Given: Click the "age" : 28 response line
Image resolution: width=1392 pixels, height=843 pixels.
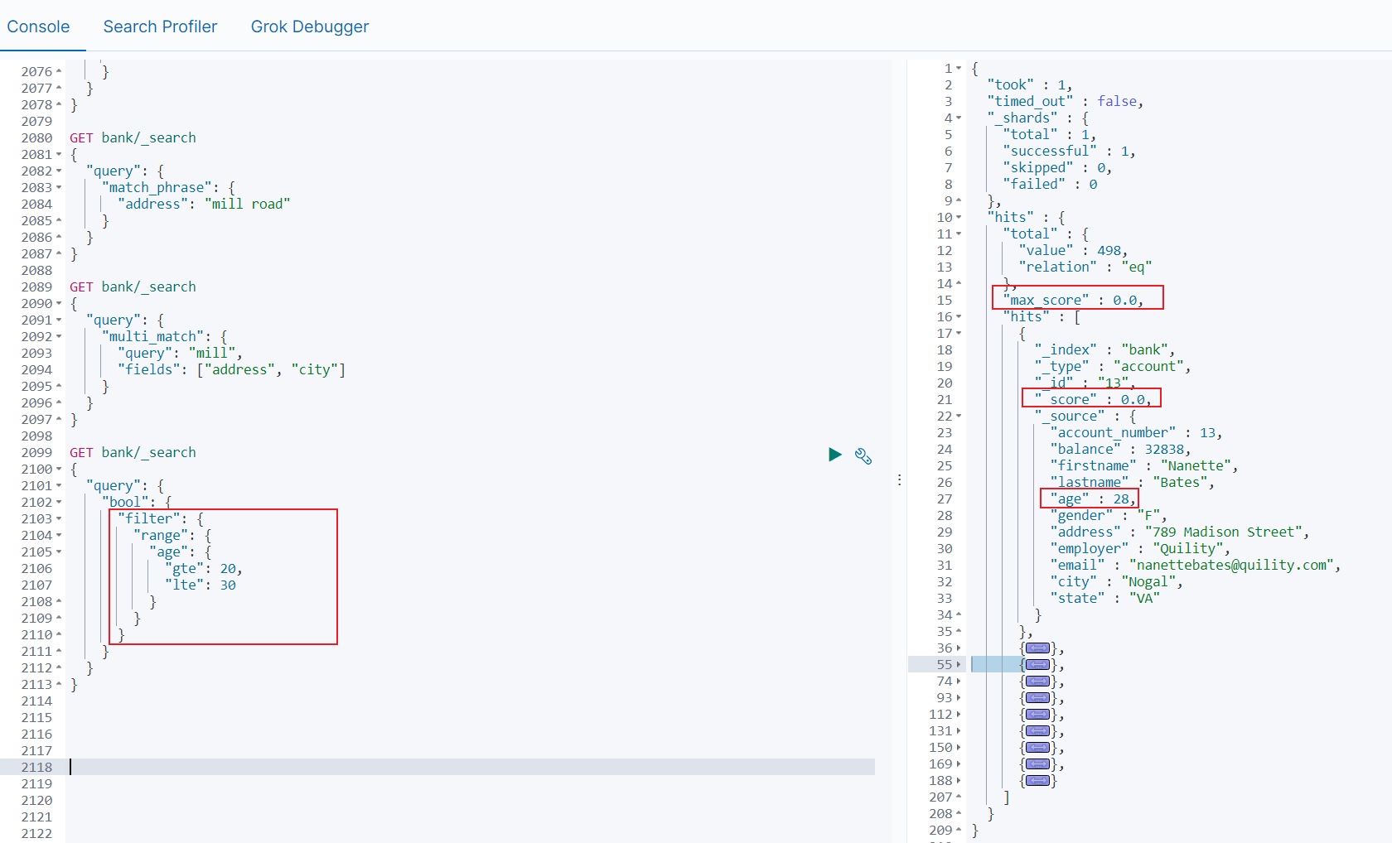Looking at the screenshot, I should coord(1093,499).
